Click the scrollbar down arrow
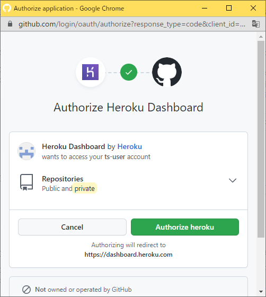The width and height of the screenshot is (266, 297). 261,292
